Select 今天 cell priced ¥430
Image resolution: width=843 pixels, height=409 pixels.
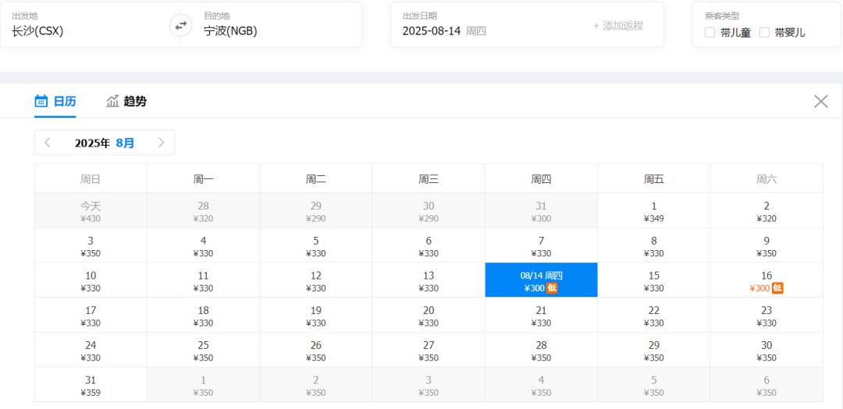91,210
